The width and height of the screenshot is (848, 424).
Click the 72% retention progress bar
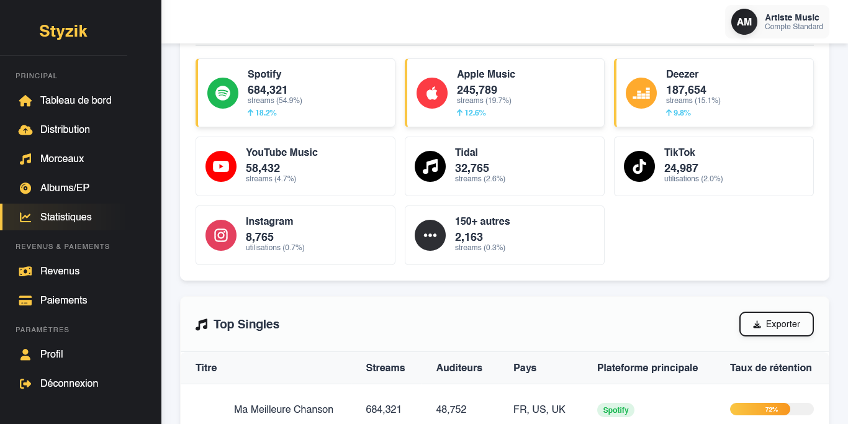[772, 409]
